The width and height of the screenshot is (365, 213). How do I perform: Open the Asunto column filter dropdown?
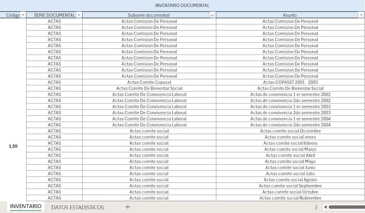point(361,15)
